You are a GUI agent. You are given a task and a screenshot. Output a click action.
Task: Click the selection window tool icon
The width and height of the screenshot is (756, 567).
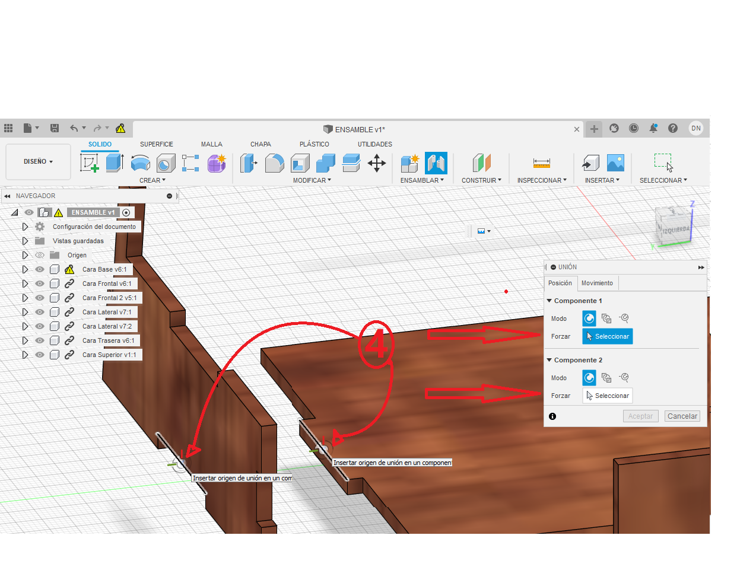click(663, 162)
